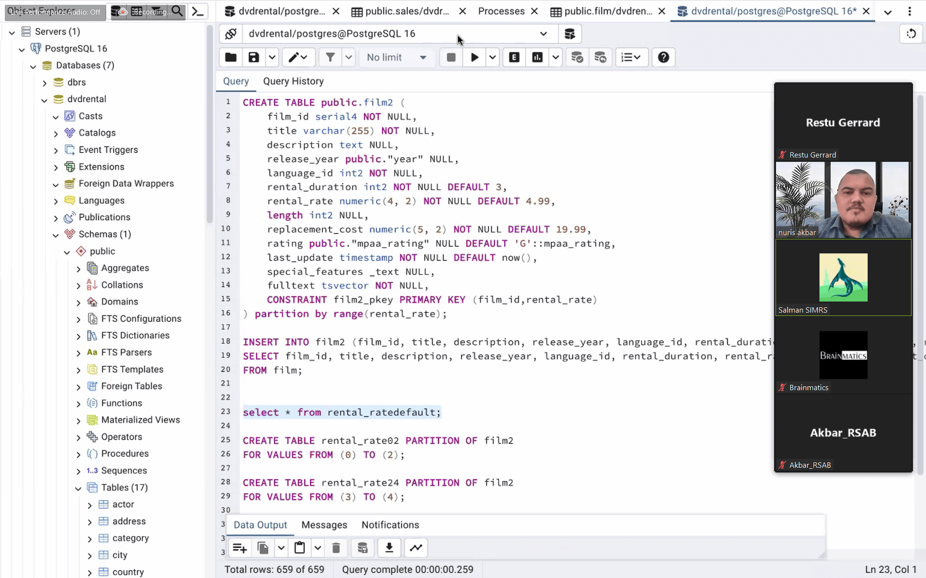The height and width of the screenshot is (578, 926).
Task: Download results with the save-to-file icon
Action: click(x=389, y=548)
